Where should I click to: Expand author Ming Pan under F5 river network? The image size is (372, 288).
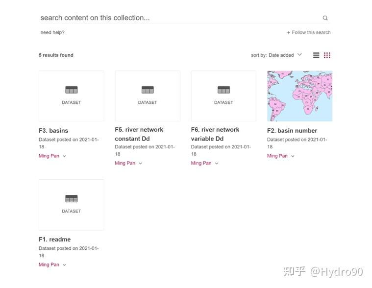click(x=140, y=164)
